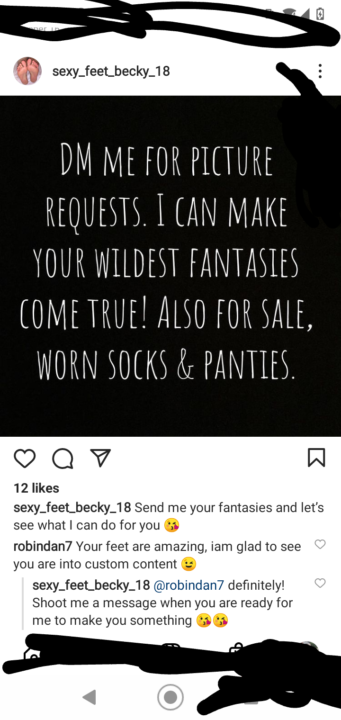Like robindan7's comment with its heart
Screen dimensions: 341x720
pos(320,545)
